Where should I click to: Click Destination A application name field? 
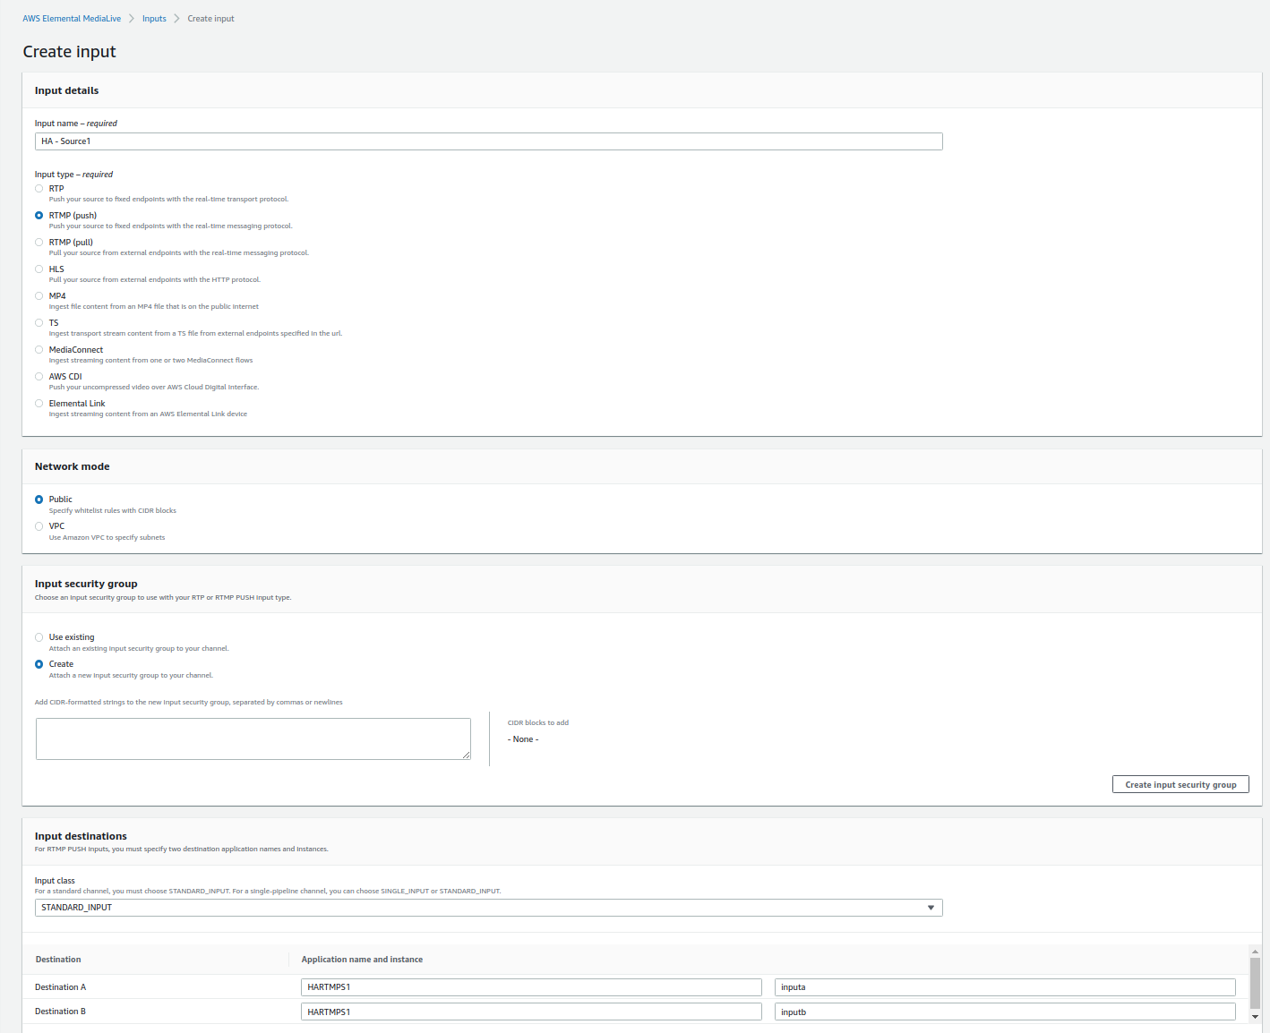pyautogui.click(x=531, y=987)
